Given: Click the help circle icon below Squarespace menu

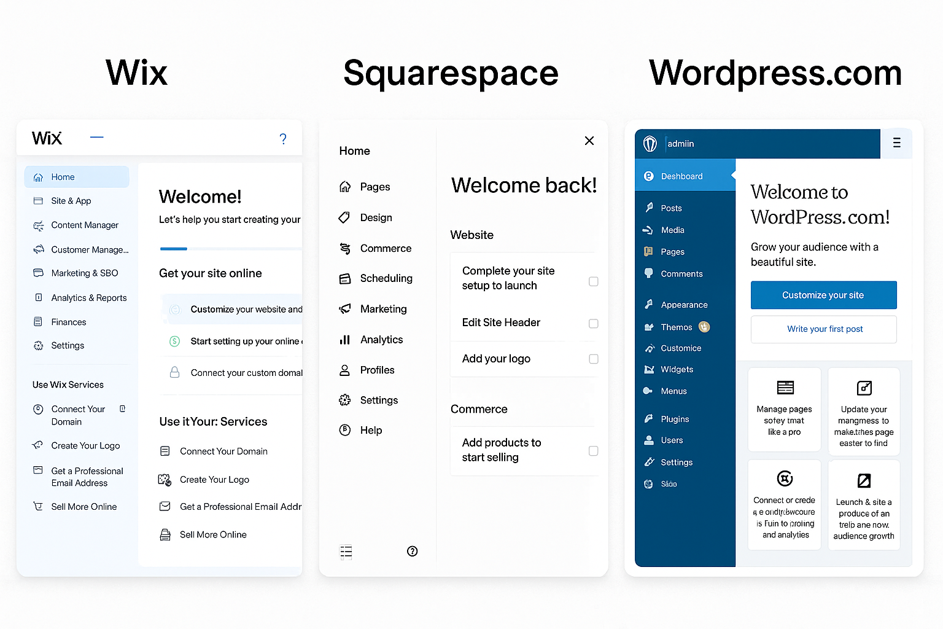Looking at the screenshot, I should coord(413,551).
